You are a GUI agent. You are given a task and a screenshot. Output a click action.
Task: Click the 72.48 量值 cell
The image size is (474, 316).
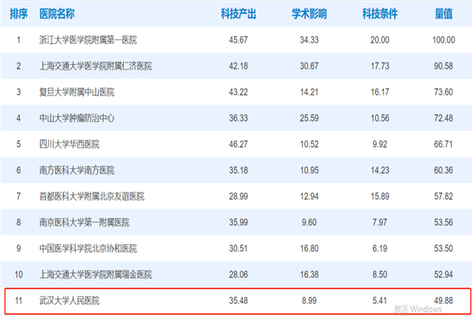443,118
